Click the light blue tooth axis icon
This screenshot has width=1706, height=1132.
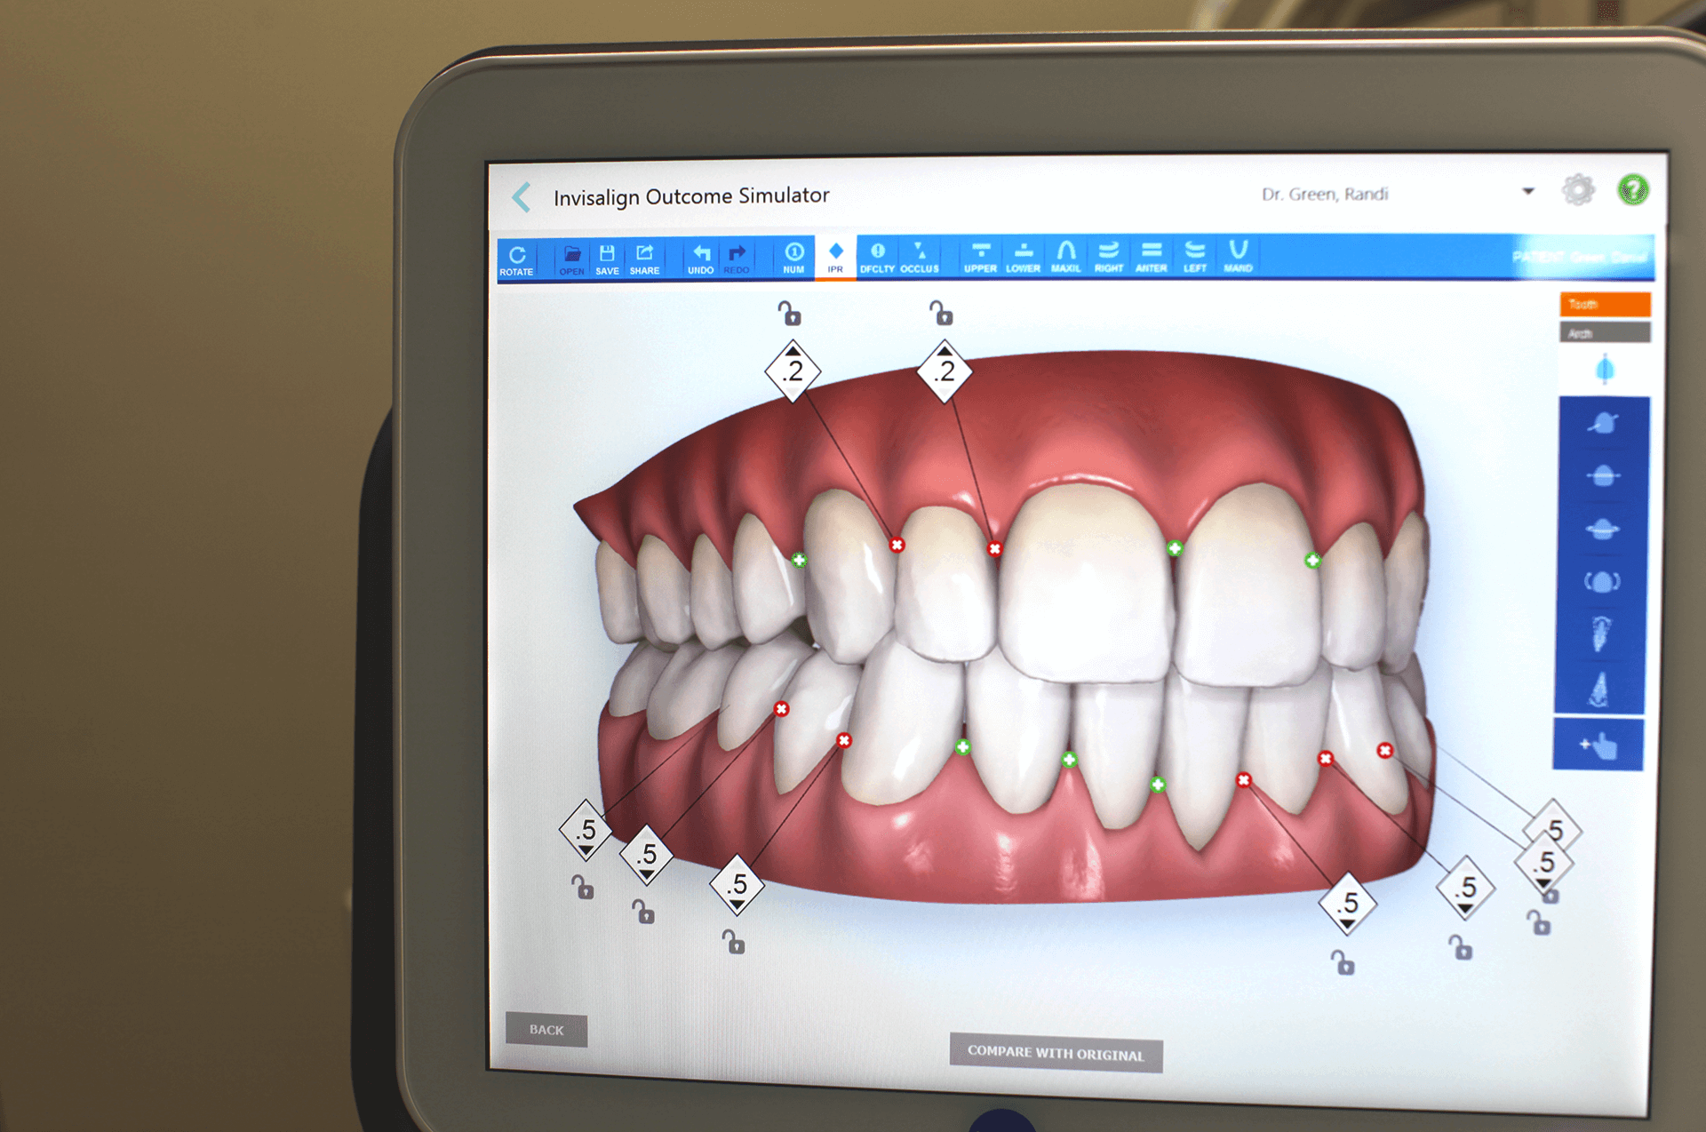[x=1604, y=369]
